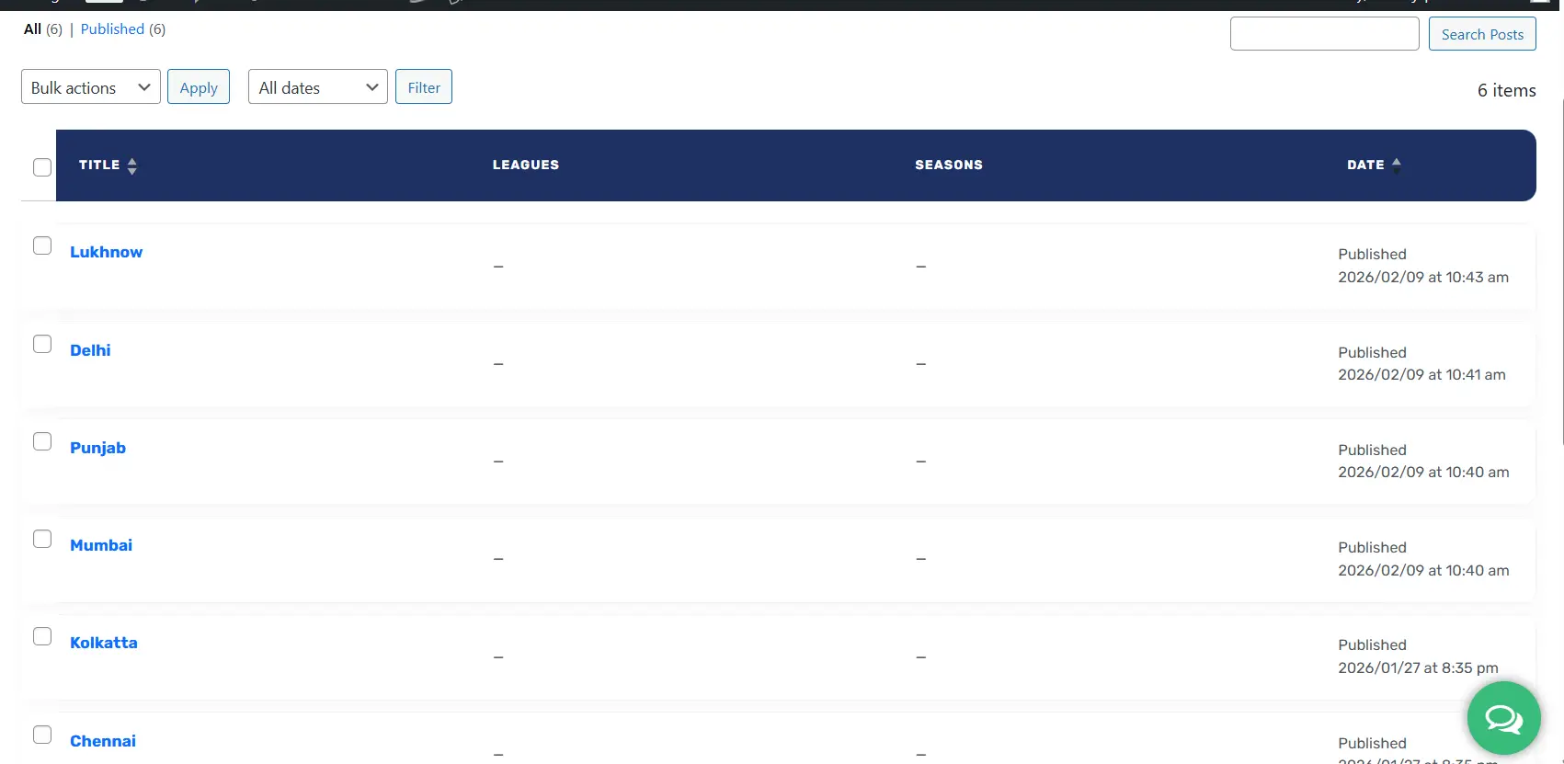1564x764 pixels.
Task: Open the Lukhnow team link
Action: (x=106, y=252)
